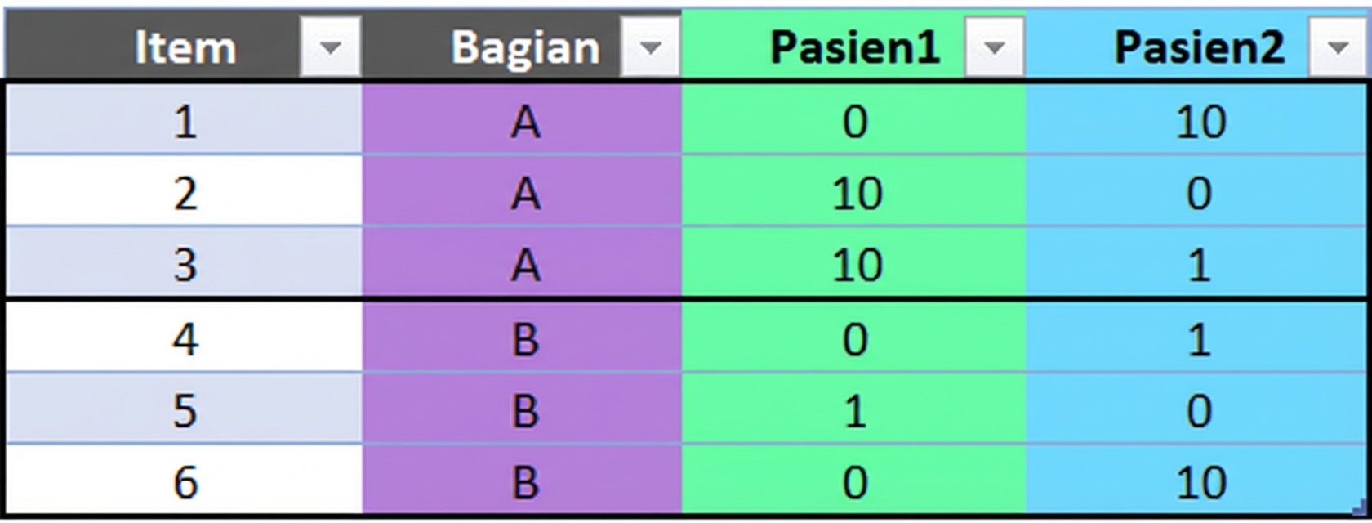Open the Item column filter dropdown
Screen dimensions: 1372x523
pyautogui.click(x=328, y=45)
